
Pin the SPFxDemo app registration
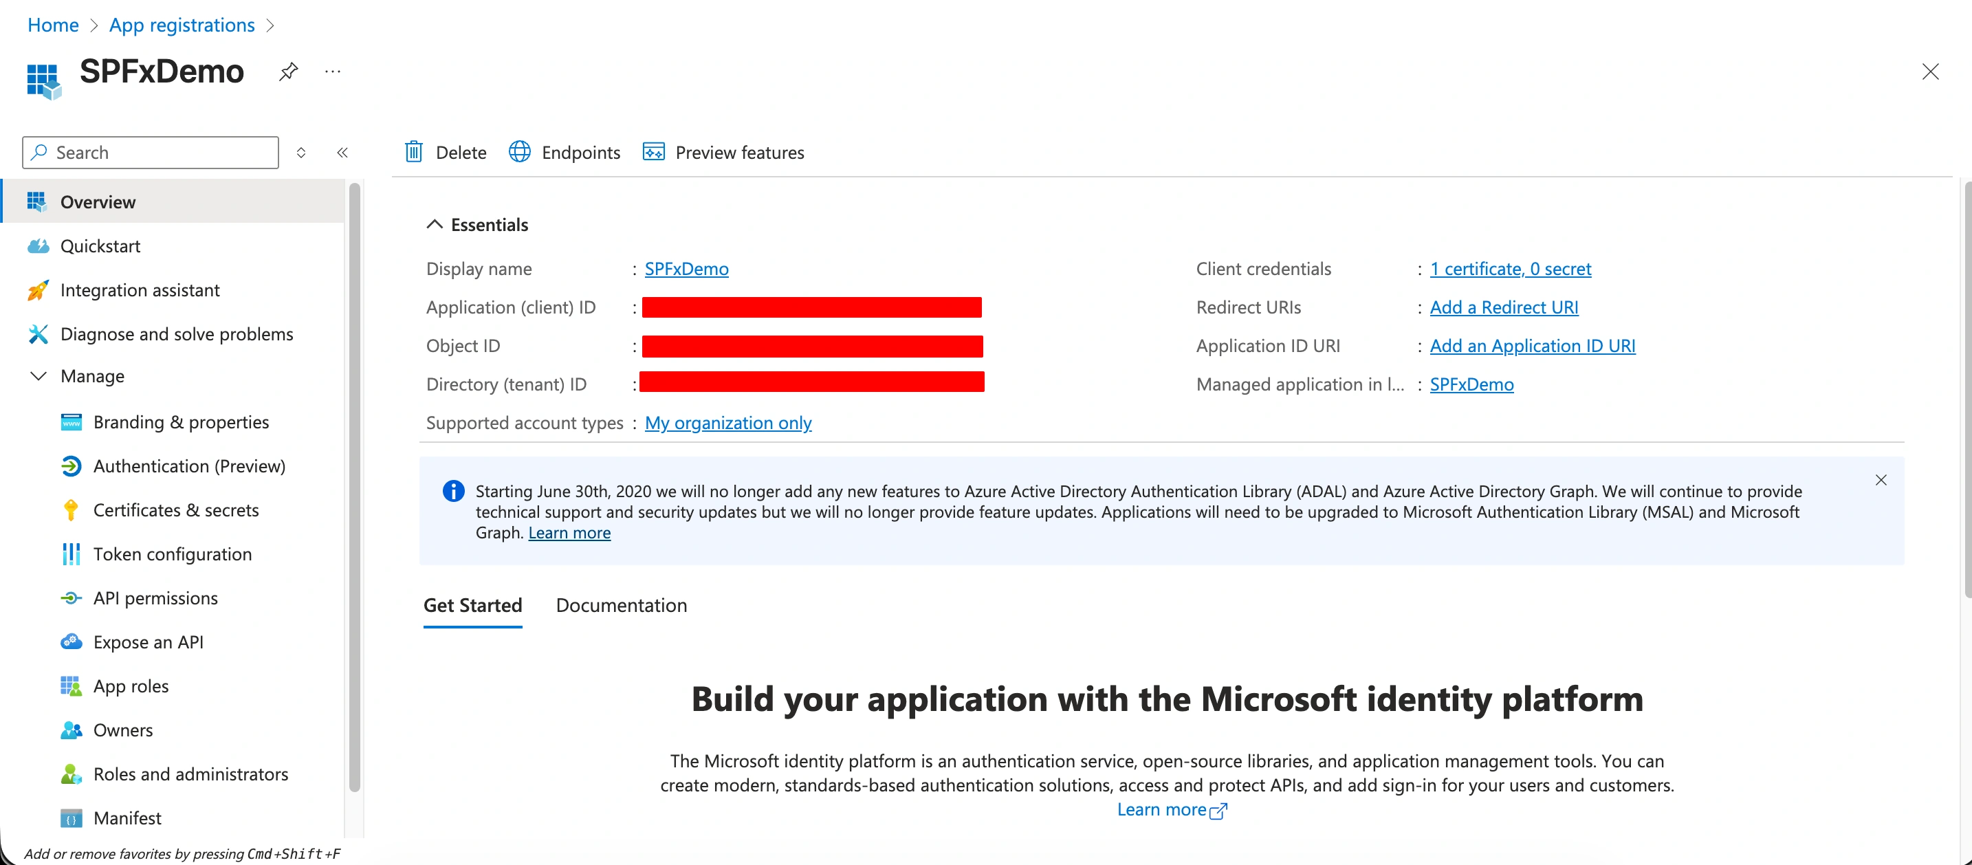[289, 72]
